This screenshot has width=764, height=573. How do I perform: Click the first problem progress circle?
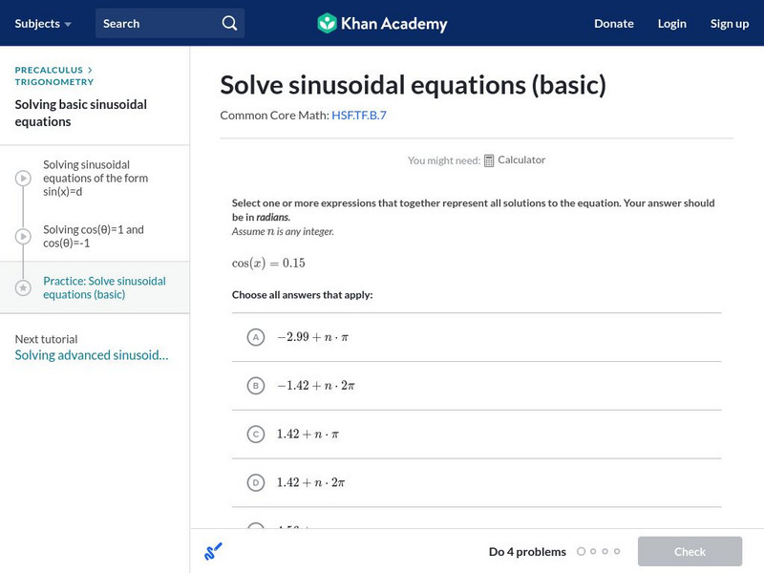pyautogui.click(x=581, y=551)
